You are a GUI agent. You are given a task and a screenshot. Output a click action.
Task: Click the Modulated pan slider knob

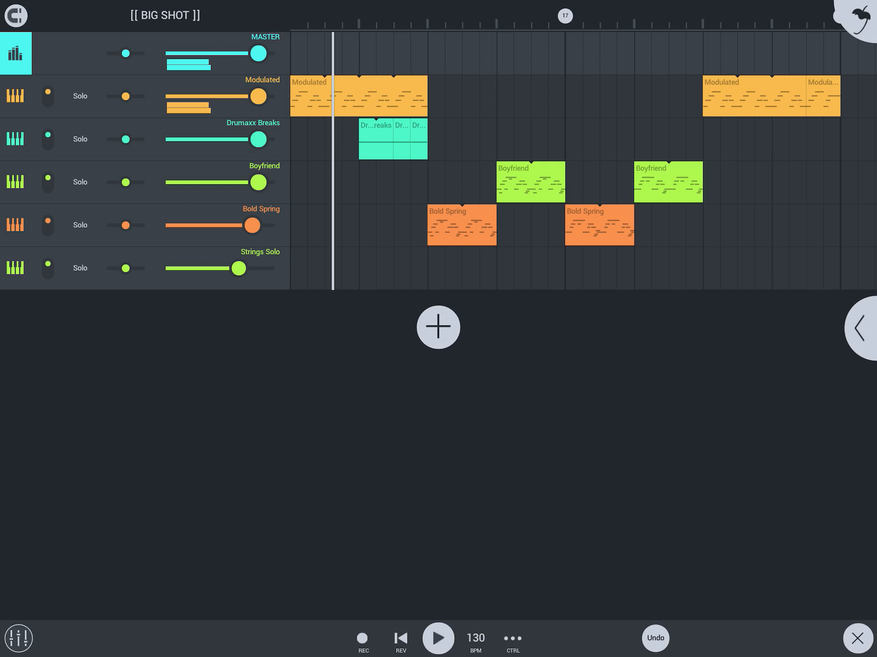click(126, 96)
